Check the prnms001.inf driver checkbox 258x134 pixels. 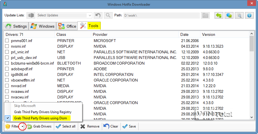pos(7,41)
